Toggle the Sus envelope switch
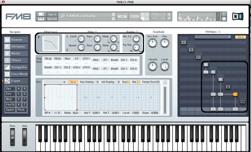 pyautogui.click(x=128, y=82)
